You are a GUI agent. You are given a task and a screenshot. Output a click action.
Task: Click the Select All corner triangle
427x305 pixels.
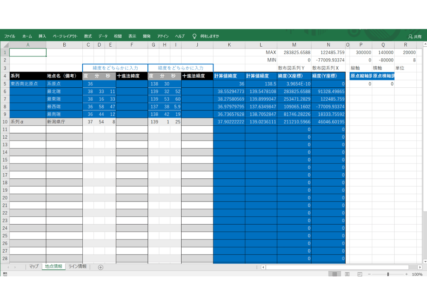pos(5,45)
